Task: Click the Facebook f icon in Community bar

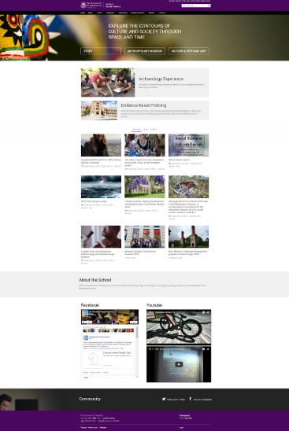Action: click(x=191, y=399)
